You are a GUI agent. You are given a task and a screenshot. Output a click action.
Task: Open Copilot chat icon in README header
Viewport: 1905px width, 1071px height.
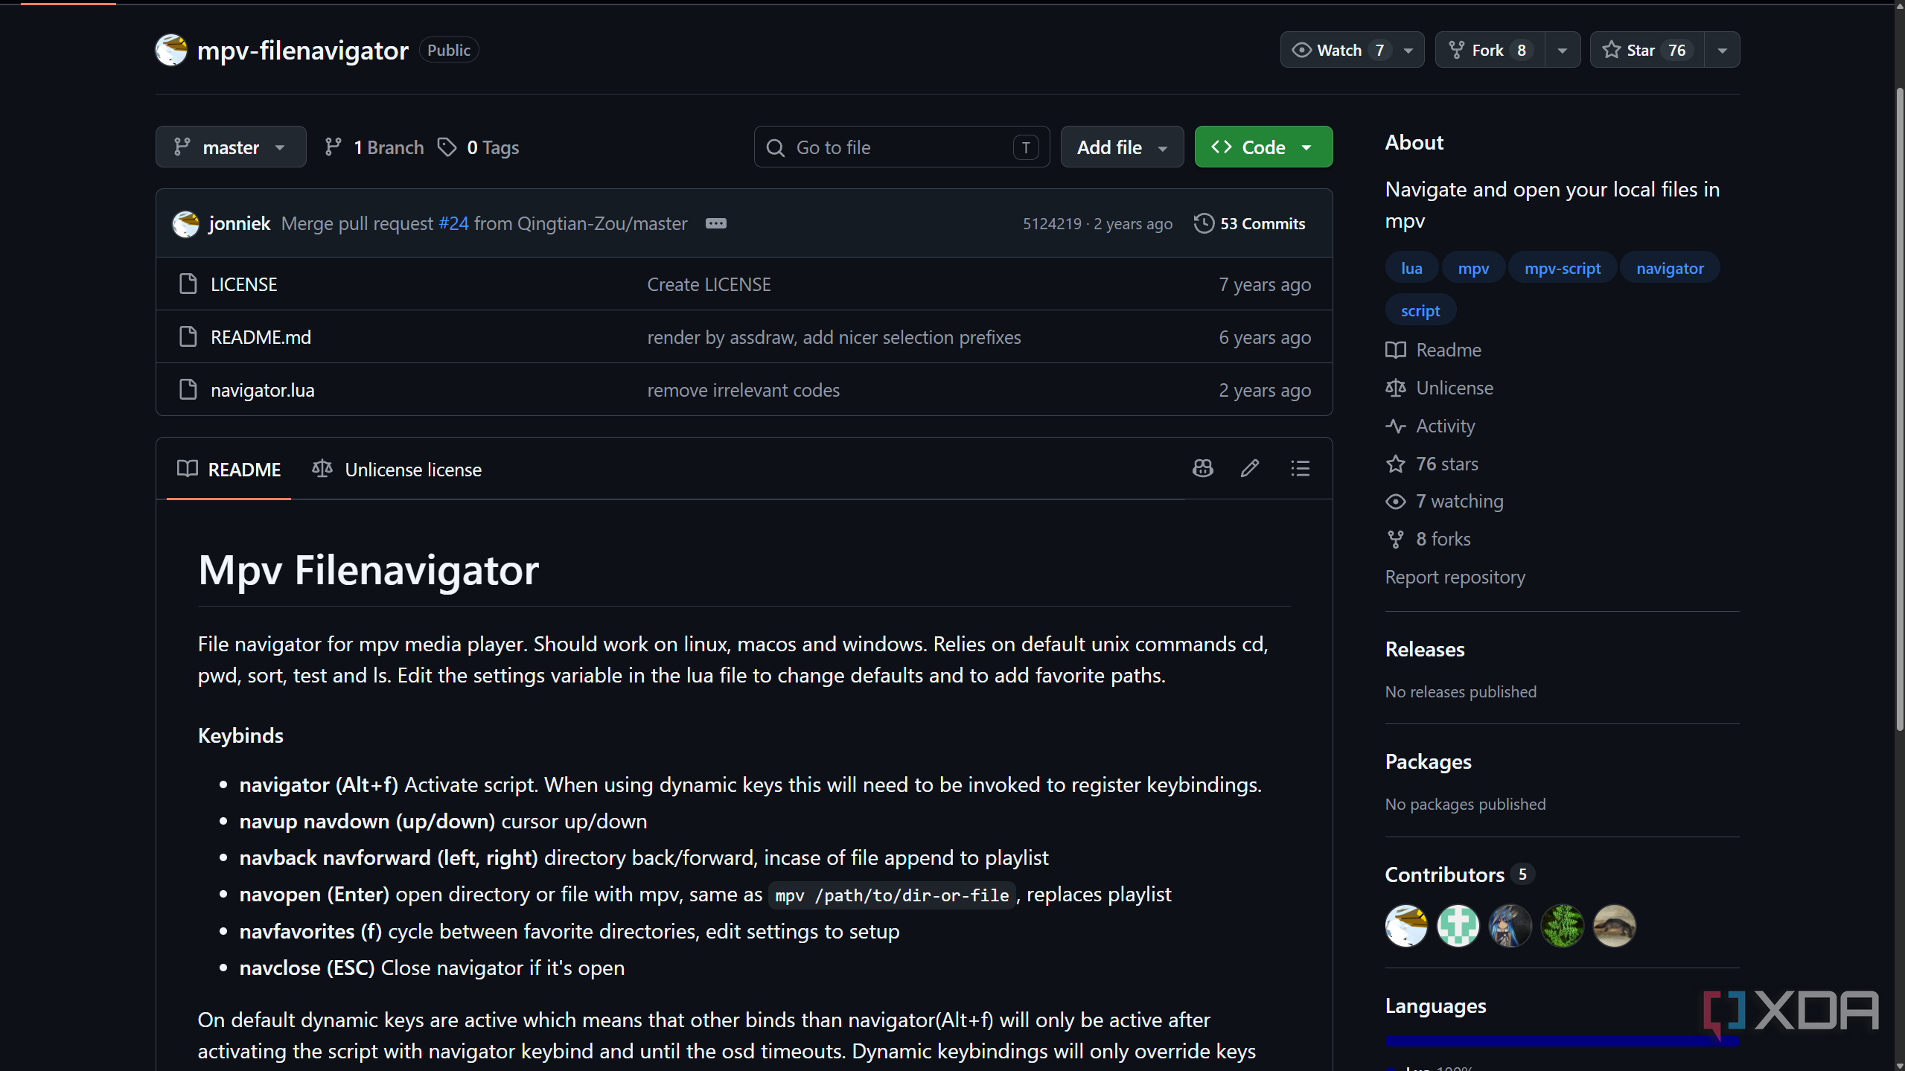tap(1202, 468)
